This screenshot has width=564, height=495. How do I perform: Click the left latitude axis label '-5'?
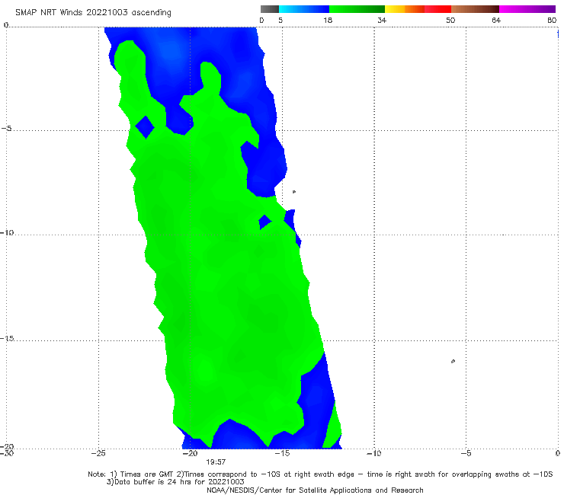(x=6, y=129)
